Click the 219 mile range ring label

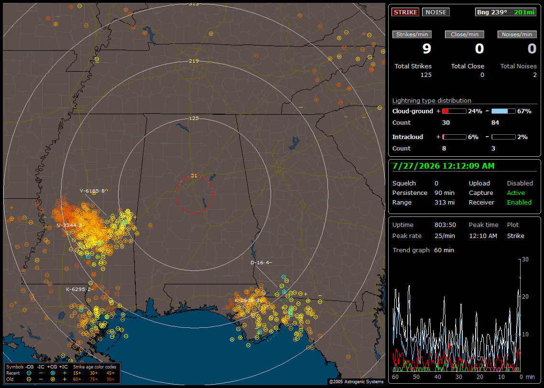coord(194,61)
